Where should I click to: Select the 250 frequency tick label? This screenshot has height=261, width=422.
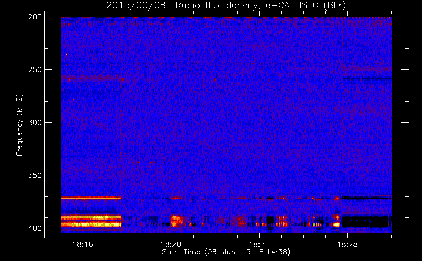pos(35,70)
